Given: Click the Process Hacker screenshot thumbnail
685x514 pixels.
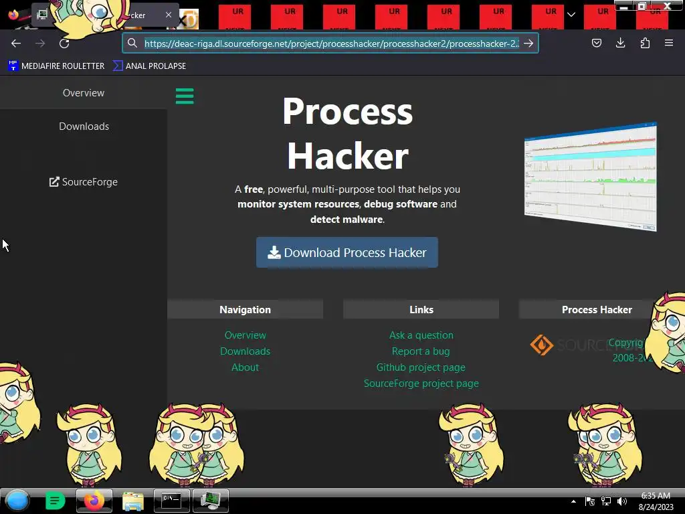Looking at the screenshot, I should [591, 177].
